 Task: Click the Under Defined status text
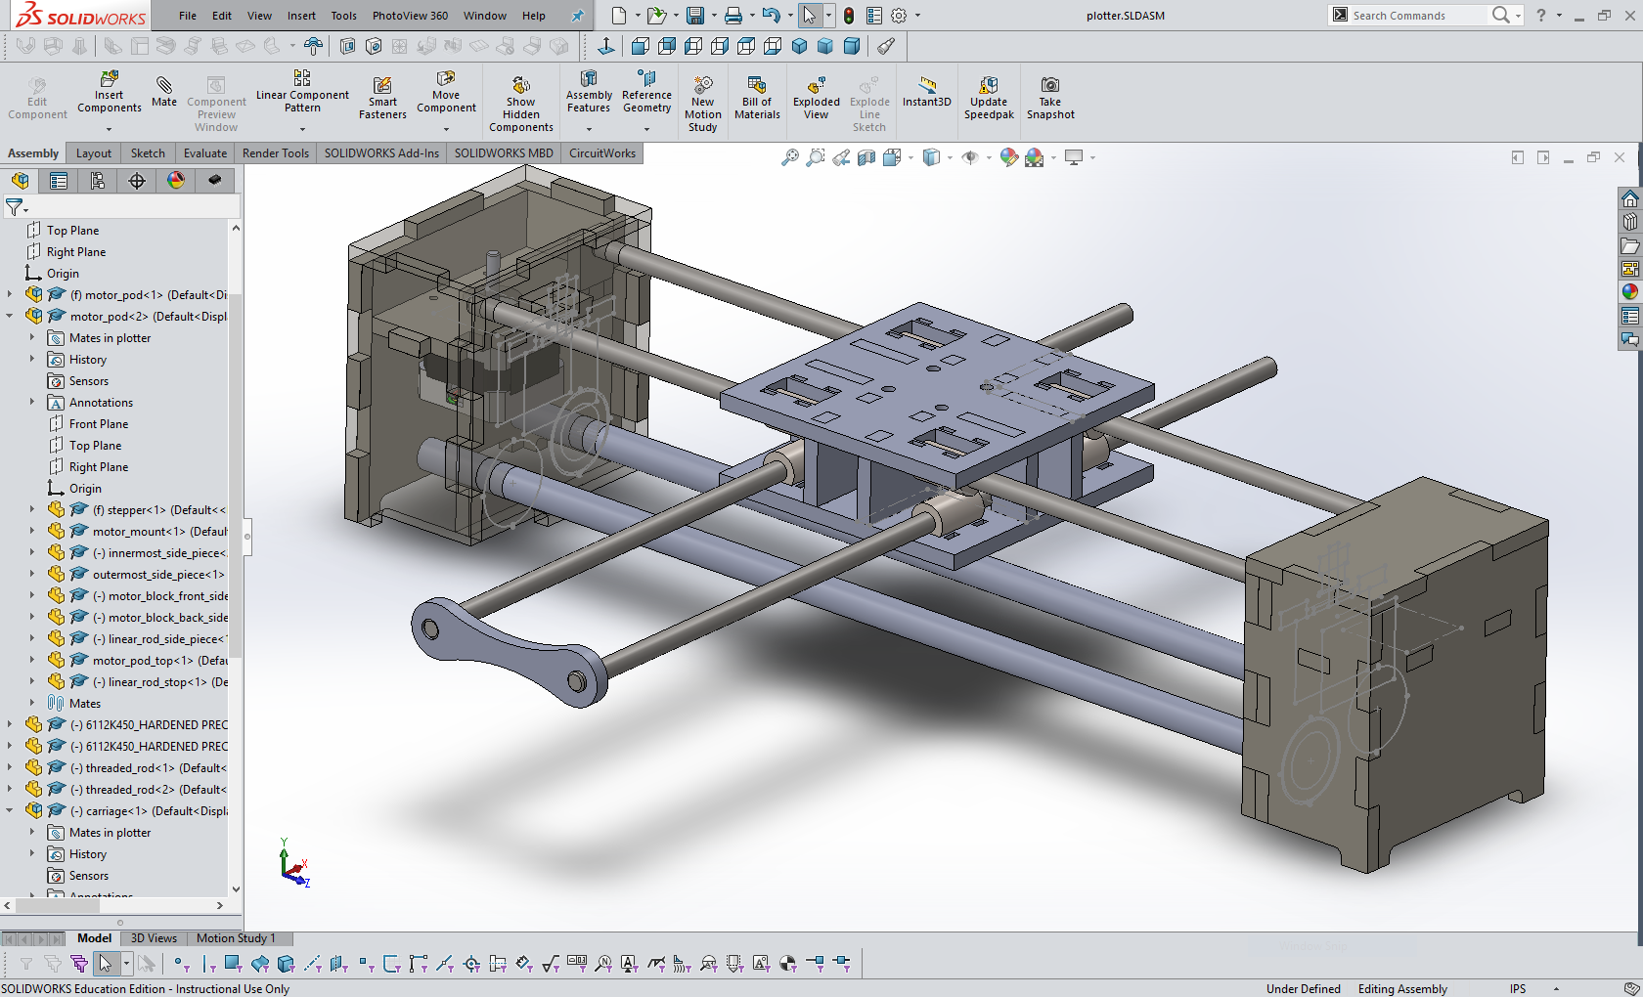click(1303, 989)
